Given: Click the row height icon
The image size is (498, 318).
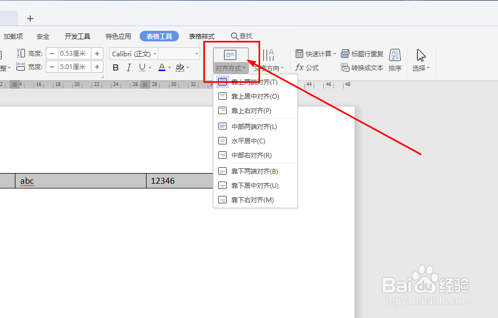Looking at the screenshot, I should point(21,53).
